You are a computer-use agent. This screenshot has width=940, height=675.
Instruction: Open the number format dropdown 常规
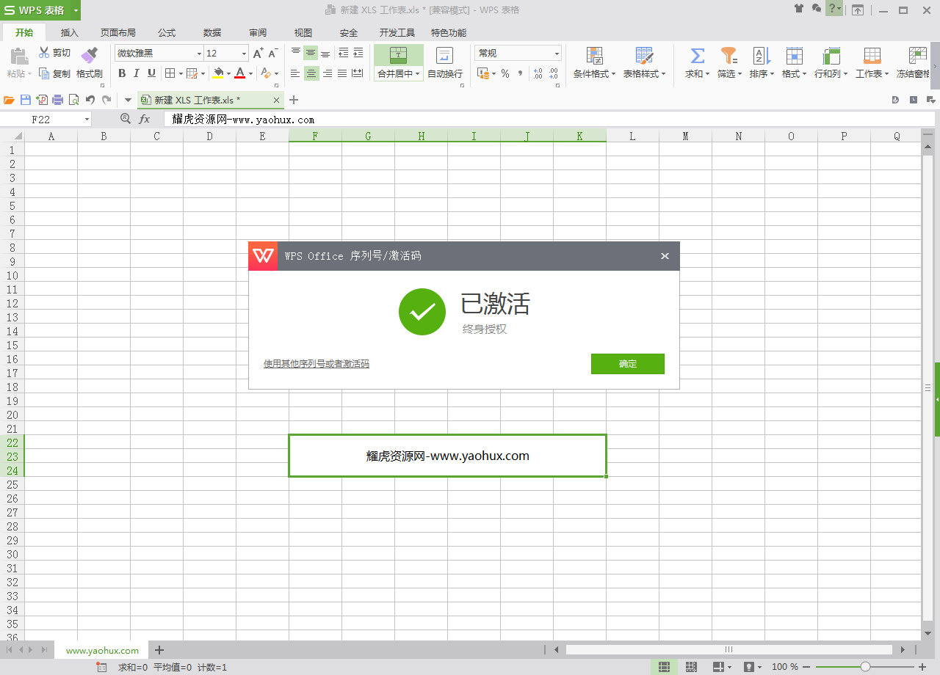pyautogui.click(x=557, y=54)
